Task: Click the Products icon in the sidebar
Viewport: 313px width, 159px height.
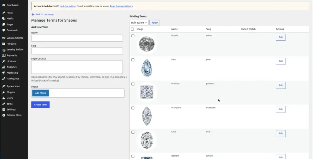Action: tap(4, 43)
